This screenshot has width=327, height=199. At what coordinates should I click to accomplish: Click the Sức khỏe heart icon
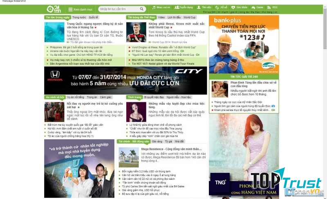(233, 7)
